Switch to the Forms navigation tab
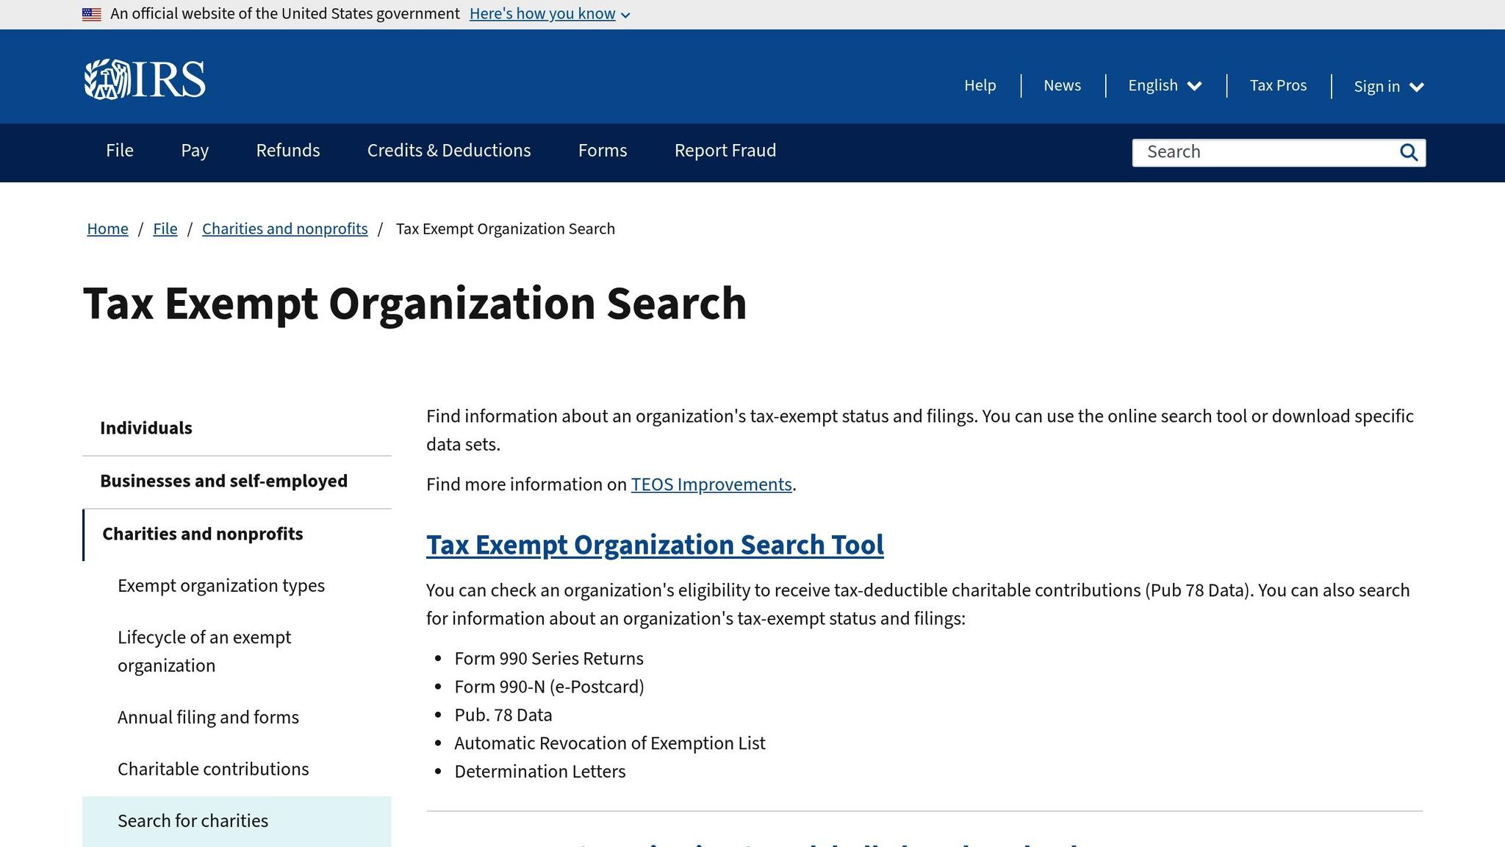Screen dimensions: 1505x847 click(602, 151)
